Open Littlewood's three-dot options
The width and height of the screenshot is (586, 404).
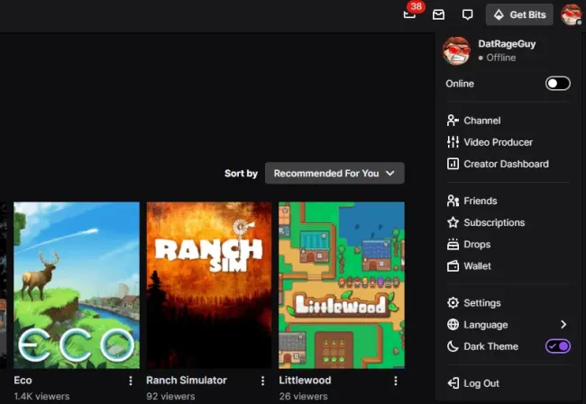pos(396,381)
